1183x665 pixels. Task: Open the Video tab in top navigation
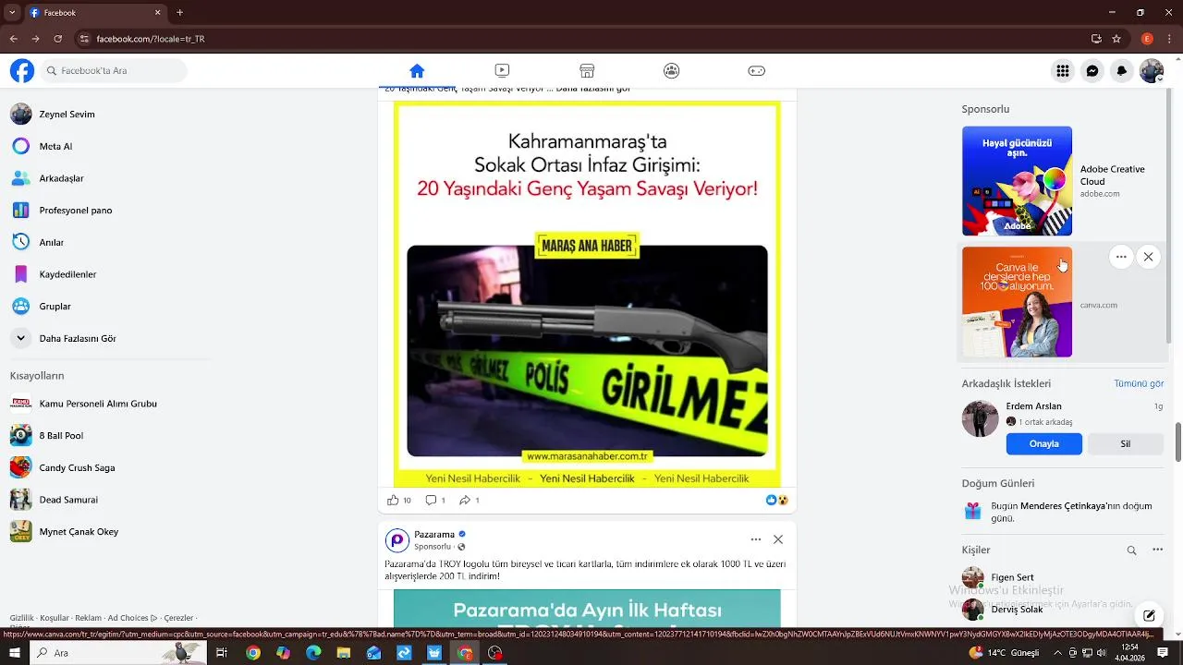tap(502, 71)
